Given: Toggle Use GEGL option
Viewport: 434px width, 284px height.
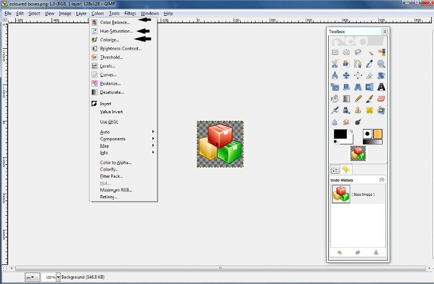Looking at the screenshot, I should pos(109,122).
